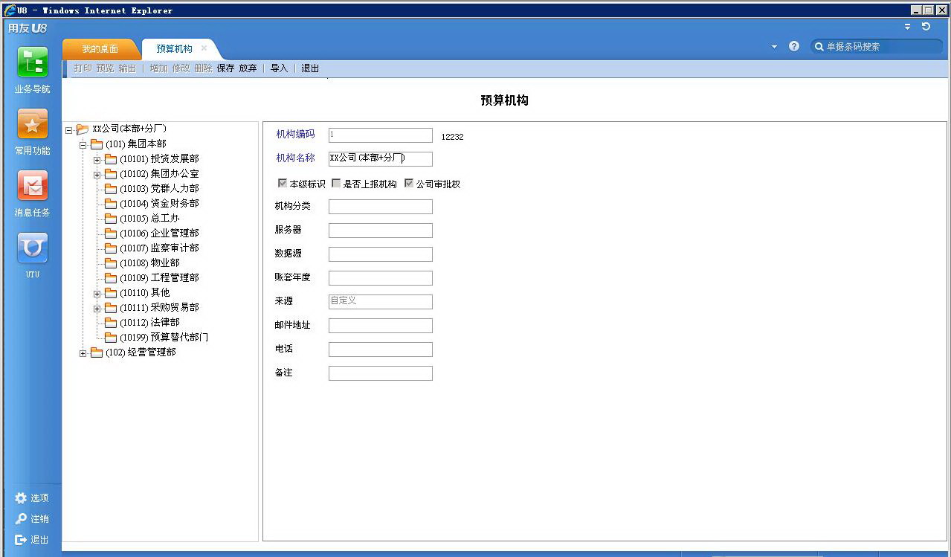
Task: Click folder icon of 资金财务部
Action: click(x=111, y=204)
